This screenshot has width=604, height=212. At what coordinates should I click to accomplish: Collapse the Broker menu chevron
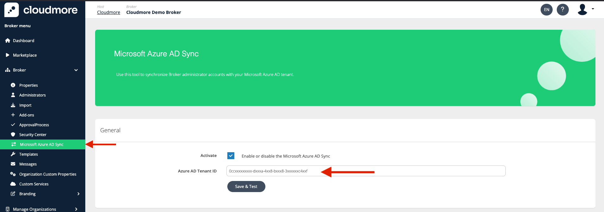coord(76,70)
